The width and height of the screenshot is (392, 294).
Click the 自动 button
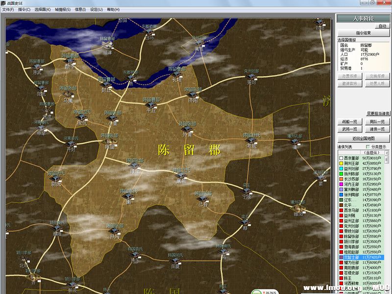[x=382, y=26]
